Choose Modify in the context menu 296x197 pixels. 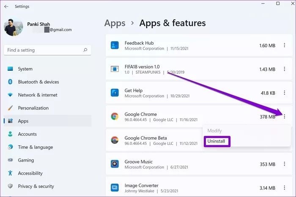(x=214, y=131)
